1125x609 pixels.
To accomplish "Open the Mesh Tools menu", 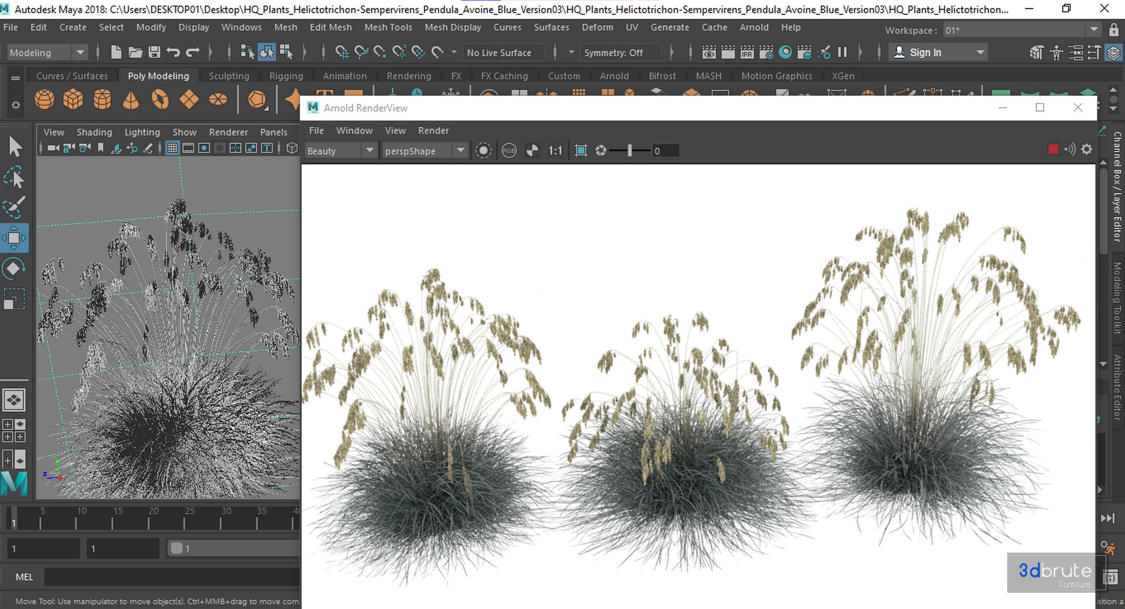I will point(388,27).
